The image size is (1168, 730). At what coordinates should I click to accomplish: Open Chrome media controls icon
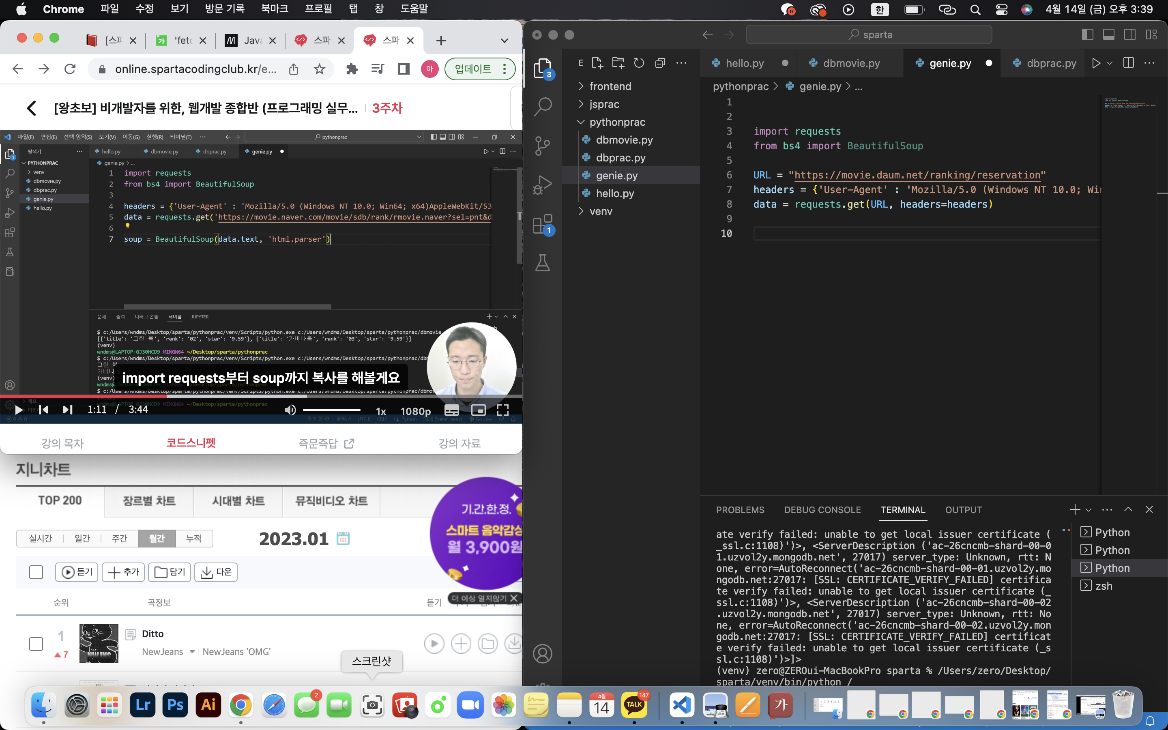point(378,69)
